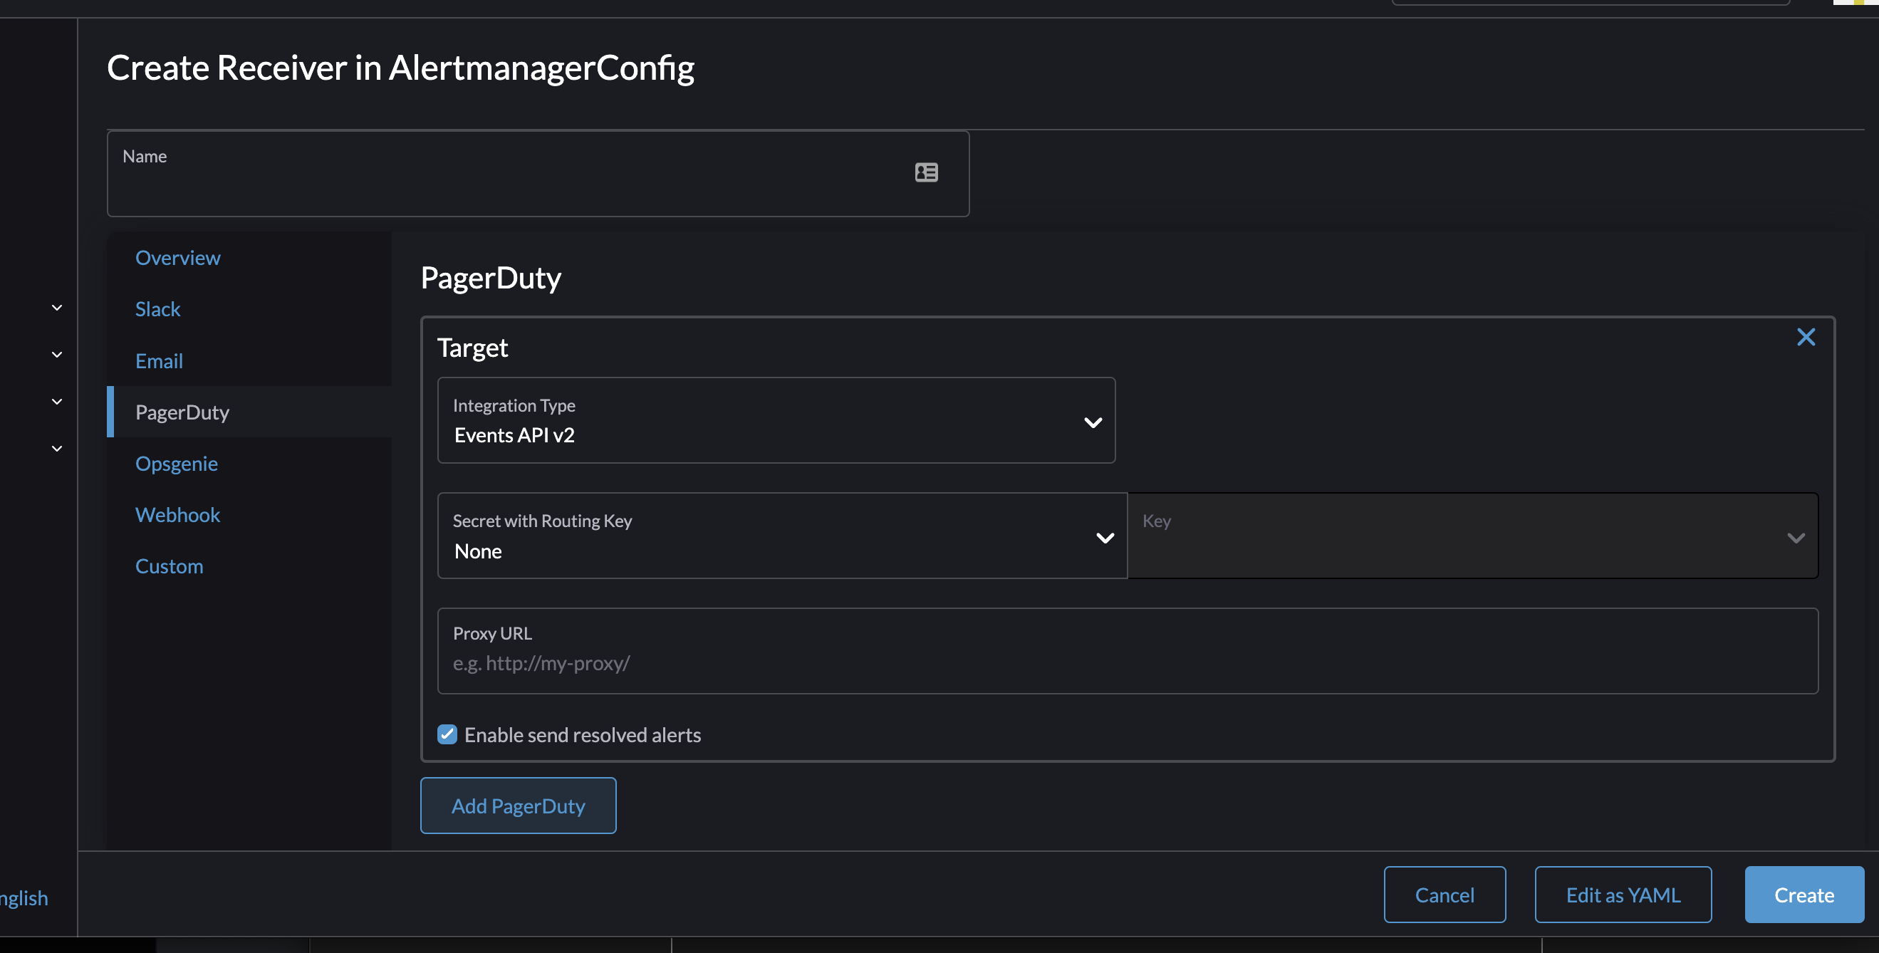The height and width of the screenshot is (953, 1879).
Task: Click the contact card icon in Name field
Action: coord(926,173)
